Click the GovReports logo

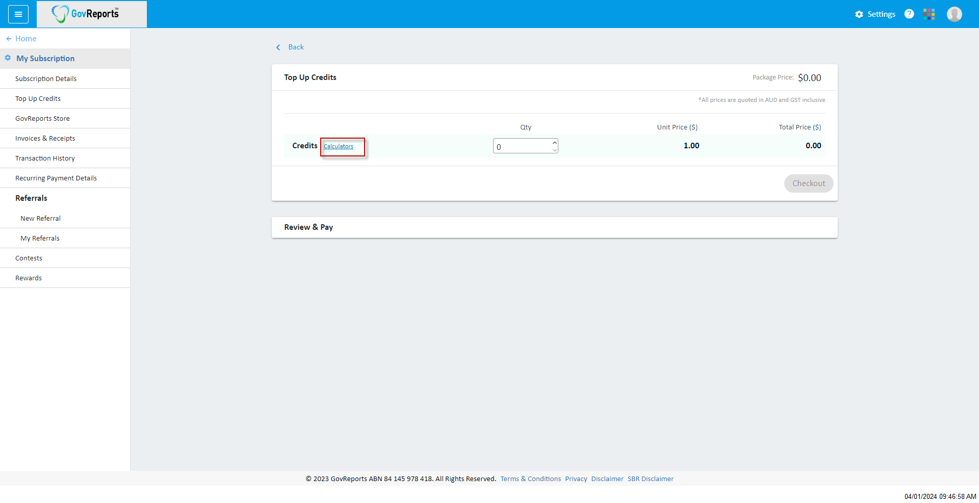(x=87, y=14)
